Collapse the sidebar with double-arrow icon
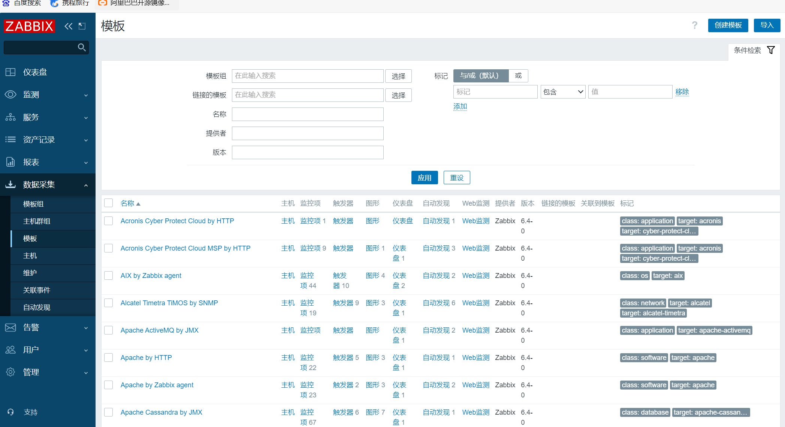This screenshot has height=427, width=785. tap(68, 26)
